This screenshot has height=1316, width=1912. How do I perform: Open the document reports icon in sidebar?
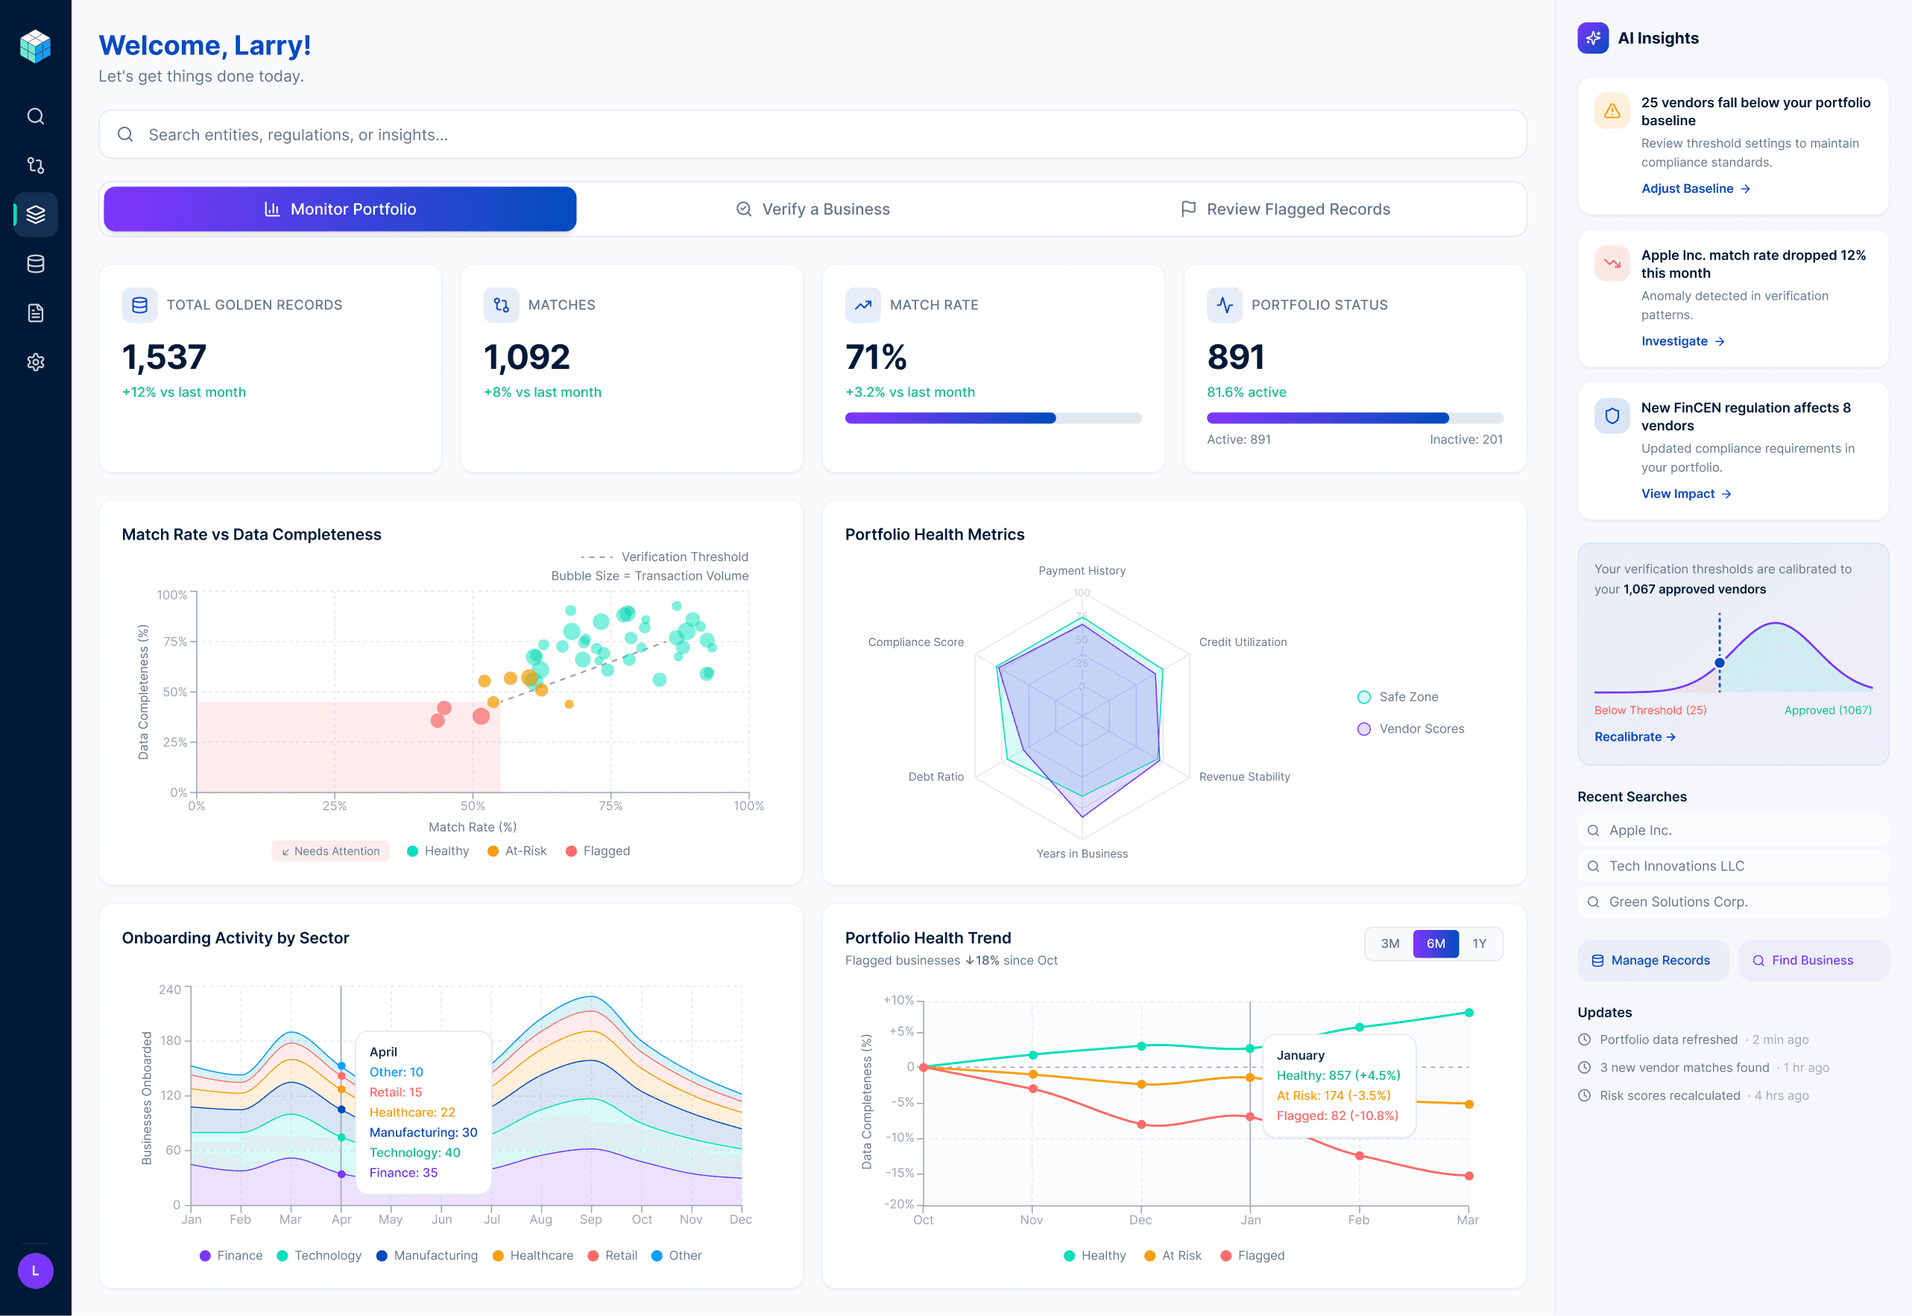point(36,313)
